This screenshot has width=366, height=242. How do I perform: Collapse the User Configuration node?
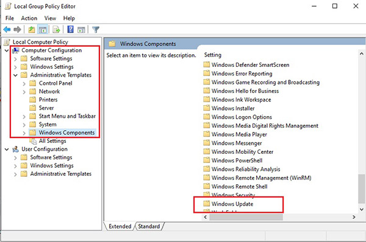(7, 149)
